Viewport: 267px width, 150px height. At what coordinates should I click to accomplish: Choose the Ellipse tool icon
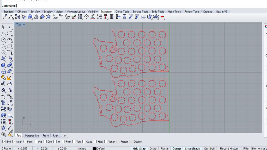point(10,40)
